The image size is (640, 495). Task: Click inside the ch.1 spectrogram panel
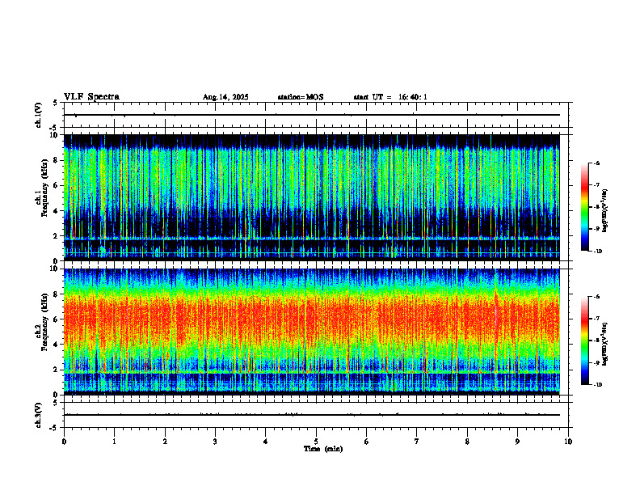[311, 197]
